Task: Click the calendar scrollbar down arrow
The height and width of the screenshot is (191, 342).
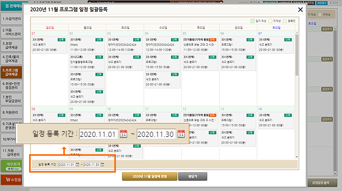Action: click(297, 157)
